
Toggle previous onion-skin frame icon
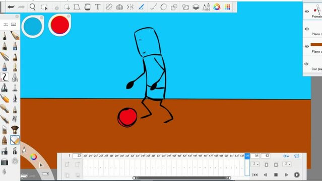267,164
